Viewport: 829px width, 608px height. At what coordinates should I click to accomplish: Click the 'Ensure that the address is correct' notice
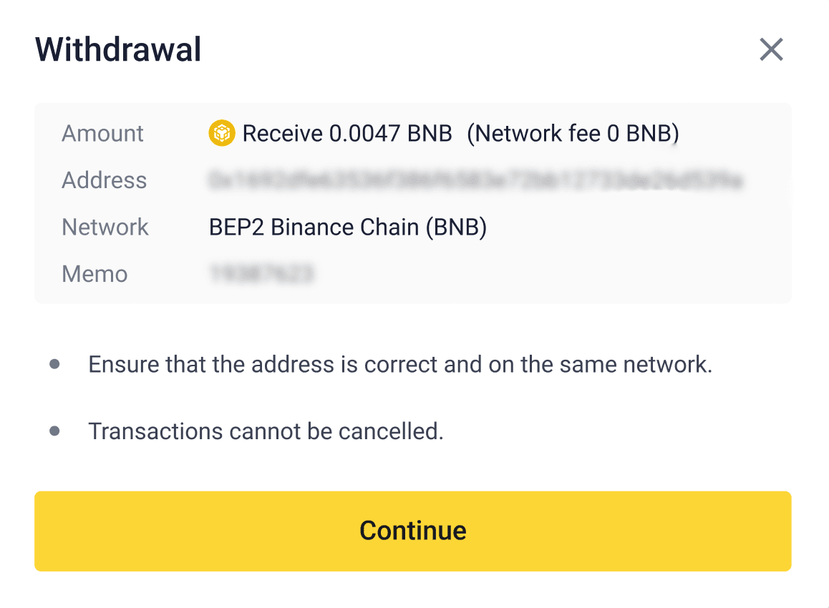pyautogui.click(x=400, y=365)
